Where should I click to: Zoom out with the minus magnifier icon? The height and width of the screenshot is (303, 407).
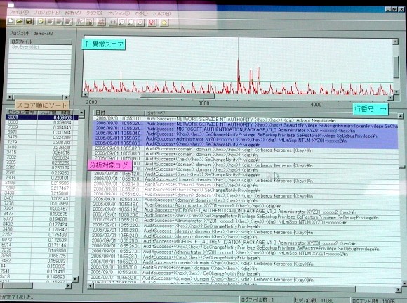[131, 22]
